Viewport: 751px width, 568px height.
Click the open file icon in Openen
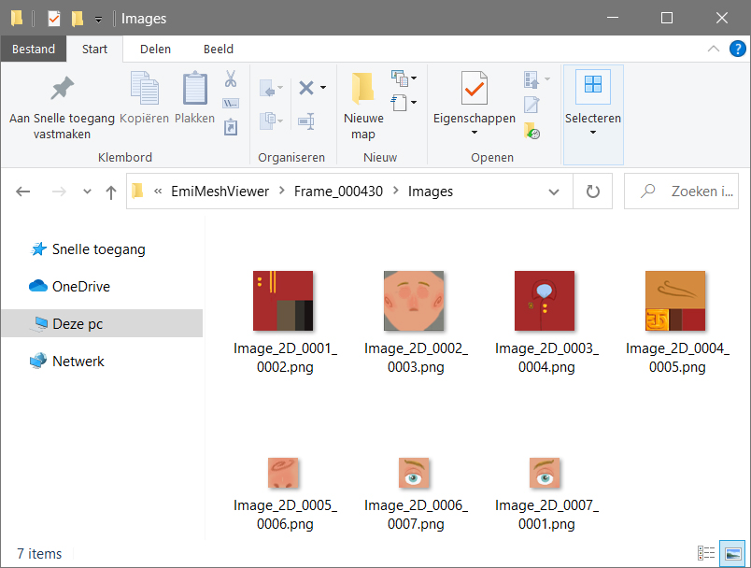tap(531, 80)
